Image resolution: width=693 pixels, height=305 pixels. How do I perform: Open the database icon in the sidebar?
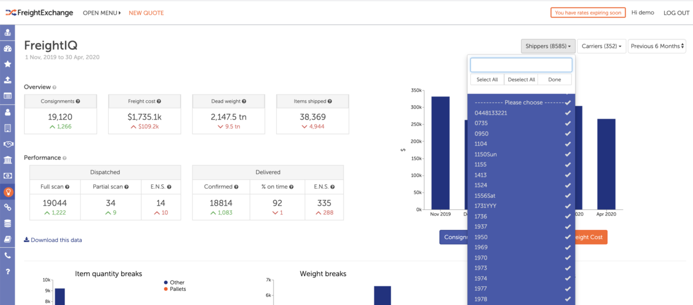click(x=8, y=223)
